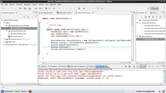
Task: Collapse all in Project Explorer
Action: [24, 17]
